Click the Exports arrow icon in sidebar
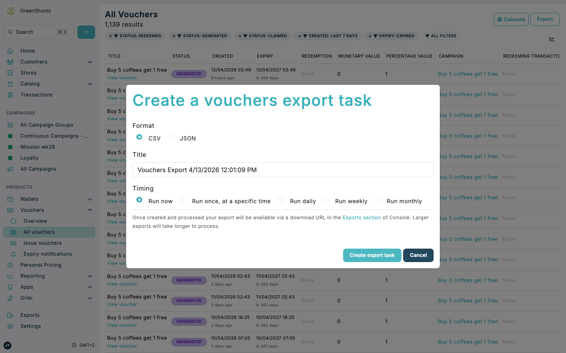The width and height of the screenshot is (566, 353). [11, 315]
